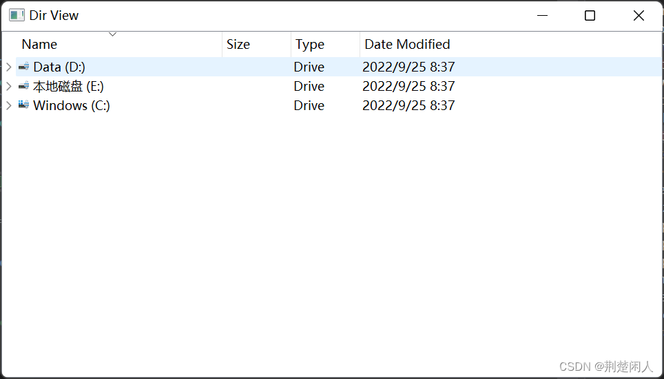Click the Data (D:) drive icon
The height and width of the screenshot is (379, 664).
[23, 67]
